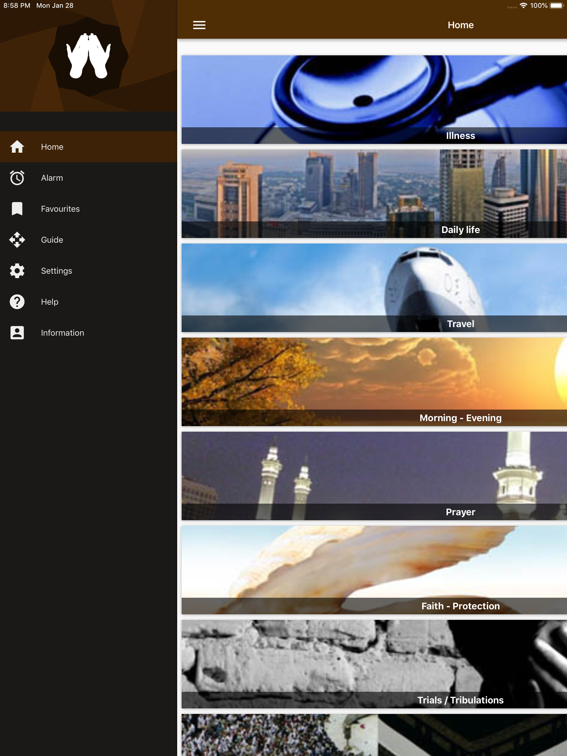Tap the hamburger menu icon
Image resolution: width=567 pixels, height=756 pixels.
[199, 25]
